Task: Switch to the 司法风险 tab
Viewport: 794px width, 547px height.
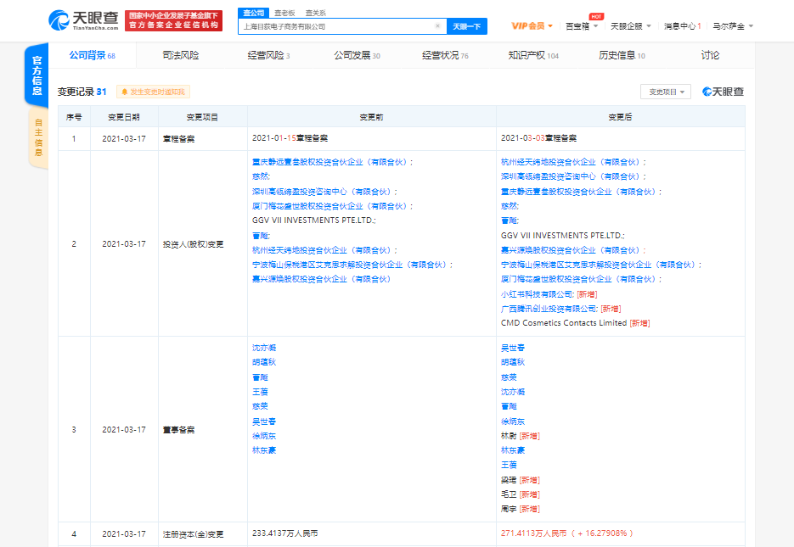Action: (180, 55)
